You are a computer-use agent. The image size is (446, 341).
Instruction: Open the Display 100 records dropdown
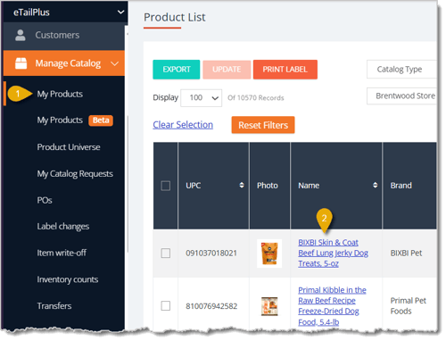201,98
